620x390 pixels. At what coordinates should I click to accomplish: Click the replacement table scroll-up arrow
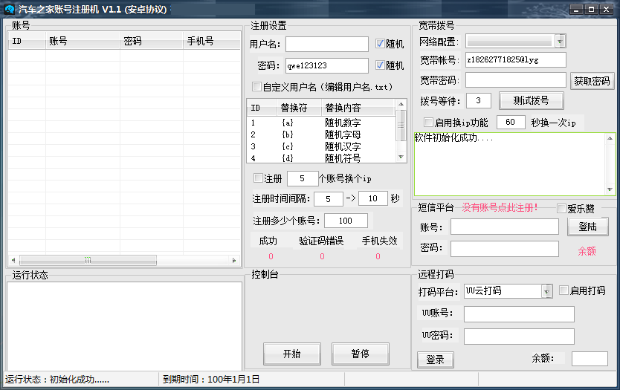click(401, 104)
